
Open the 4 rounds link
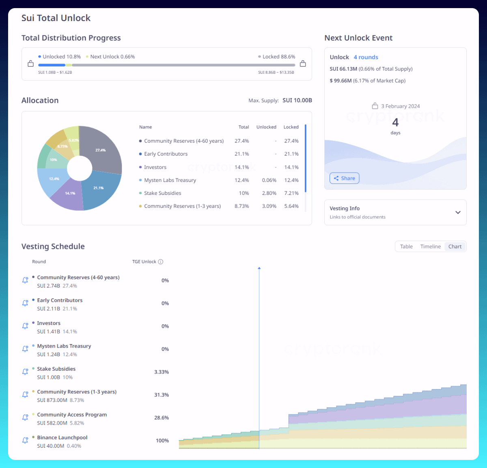(366, 57)
